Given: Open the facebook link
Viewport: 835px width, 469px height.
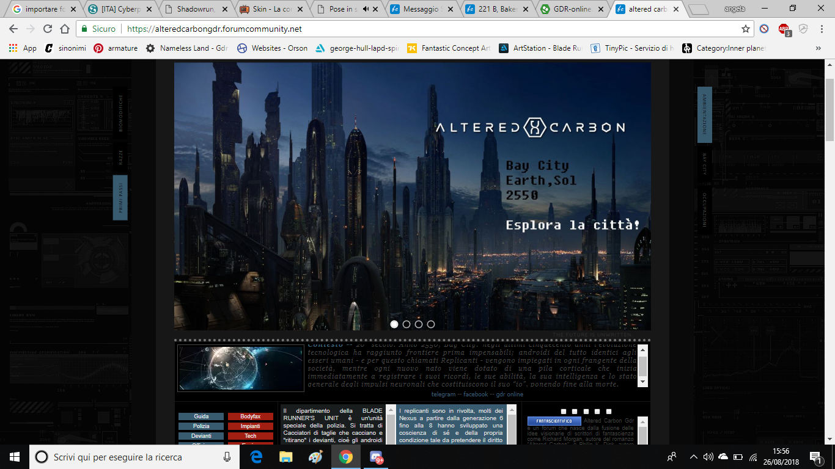Looking at the screenshot, I should (x=475, y=394).
